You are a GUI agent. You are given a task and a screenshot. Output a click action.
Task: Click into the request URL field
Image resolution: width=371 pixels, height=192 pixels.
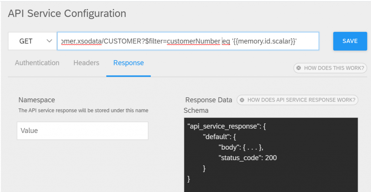pyautogui.click(x=188, y=41)
